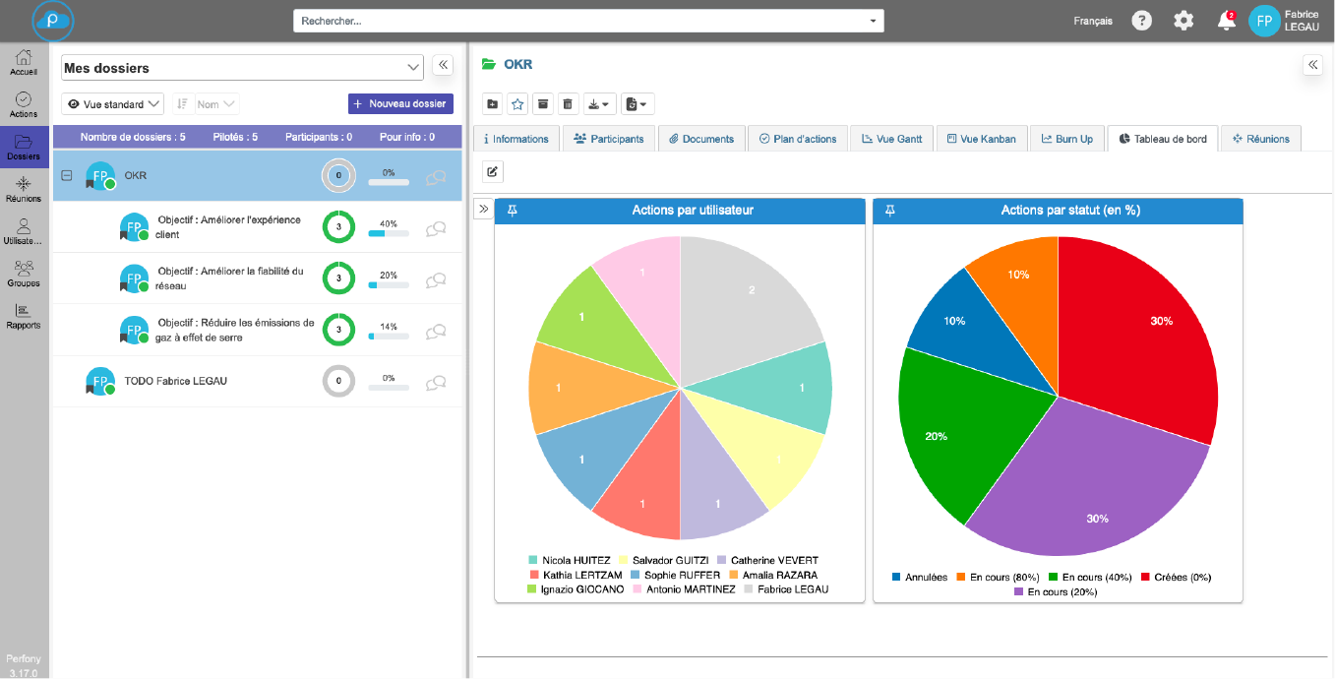Click the help question mark icon
1335x679 pixels.
1141,21
